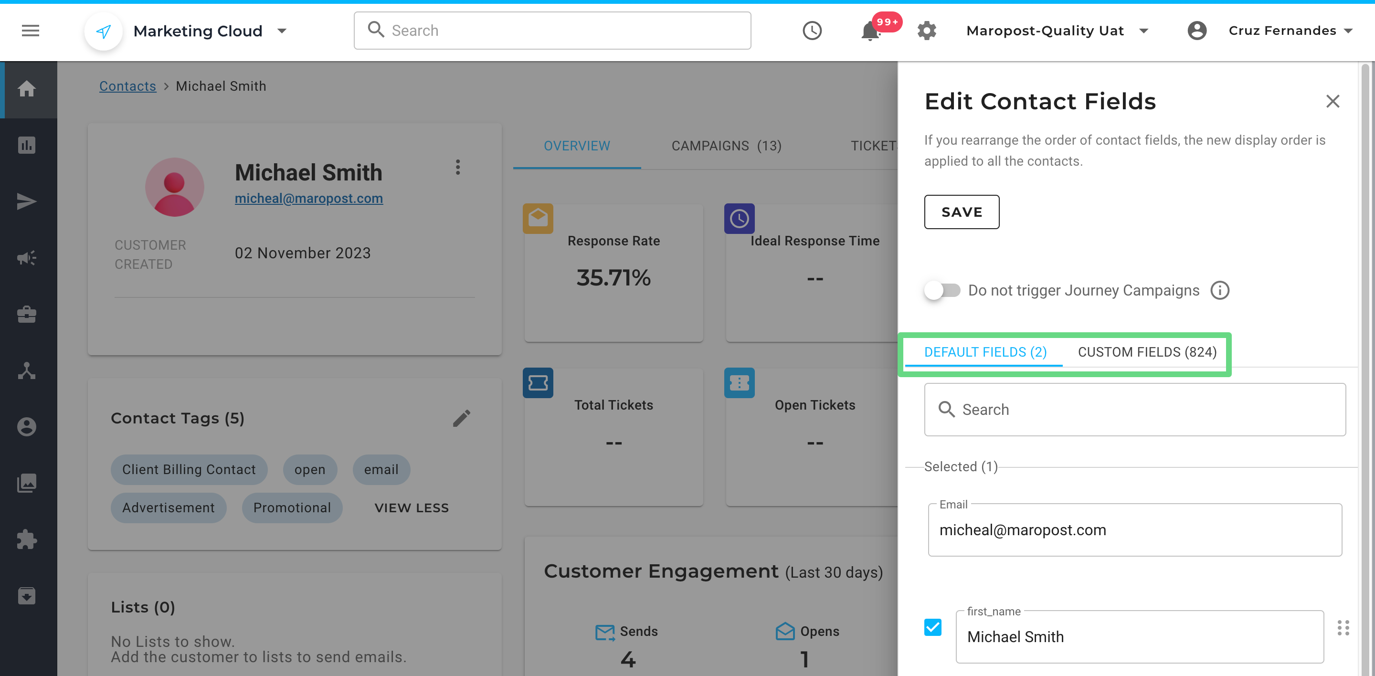This screenshot has width=1375, height=676.
Task: Open the puzzle piece integrations sidebar icon
Action: pos(26,539)
